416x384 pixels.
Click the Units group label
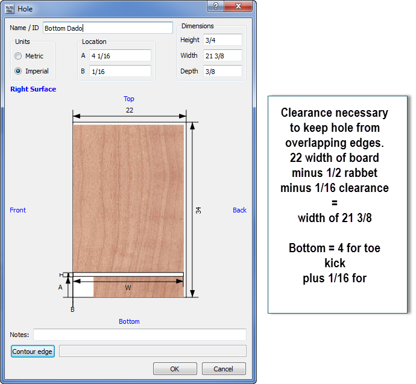click(22, 42)
